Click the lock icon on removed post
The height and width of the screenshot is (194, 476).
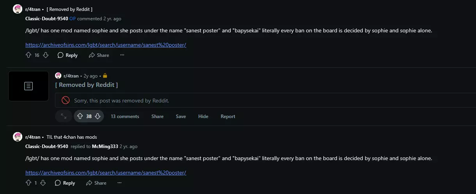coord(105,76)
